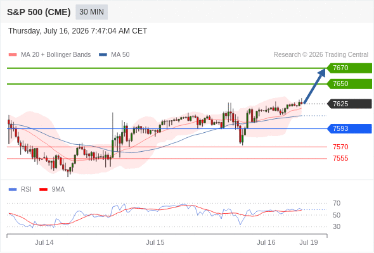This screenshot has width=374, height=253.
Task: Click the Jul 19 date label
Action: (x=309, y=242)
